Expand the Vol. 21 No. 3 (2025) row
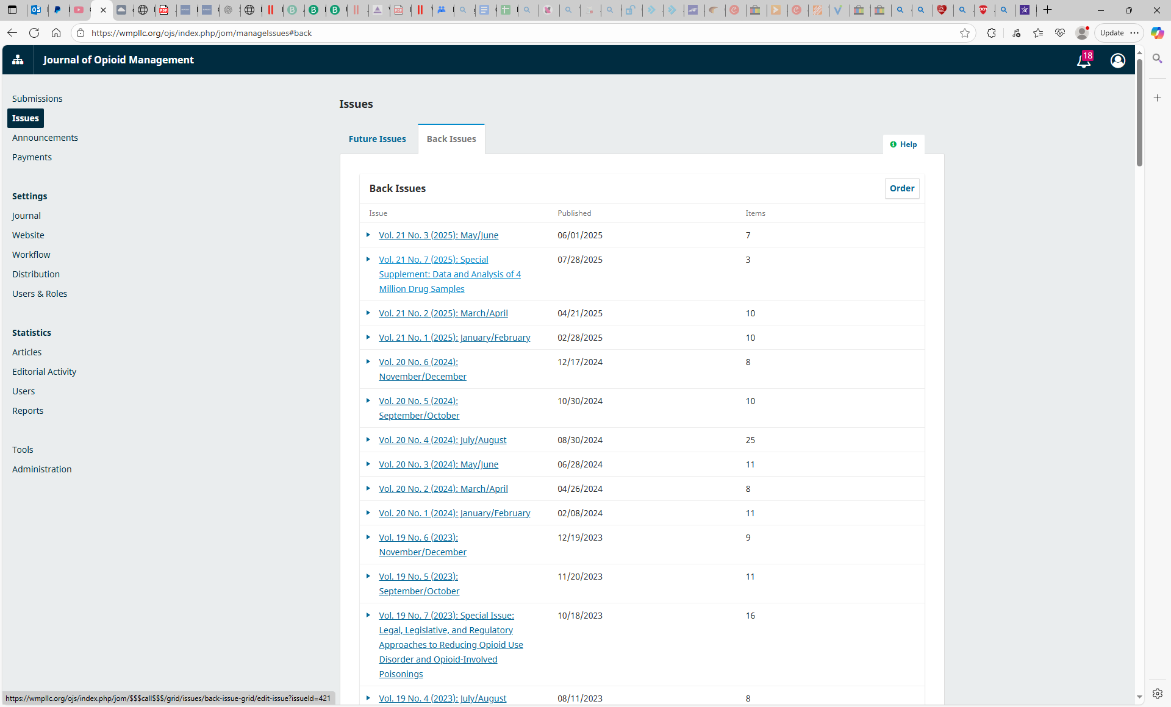The height and width of the screenshot is (707, 1171). click(x=368, y=235)
